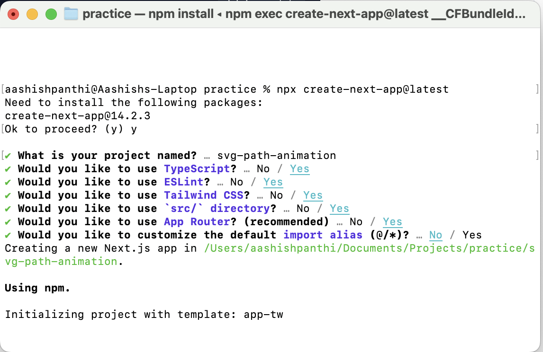Click the green checkmark on the ESLint line
Viewport: 543px width, 352px height.
point(8,182)
